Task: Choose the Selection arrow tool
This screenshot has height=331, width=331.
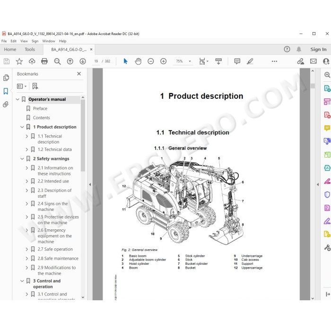Action: (125, 61)
